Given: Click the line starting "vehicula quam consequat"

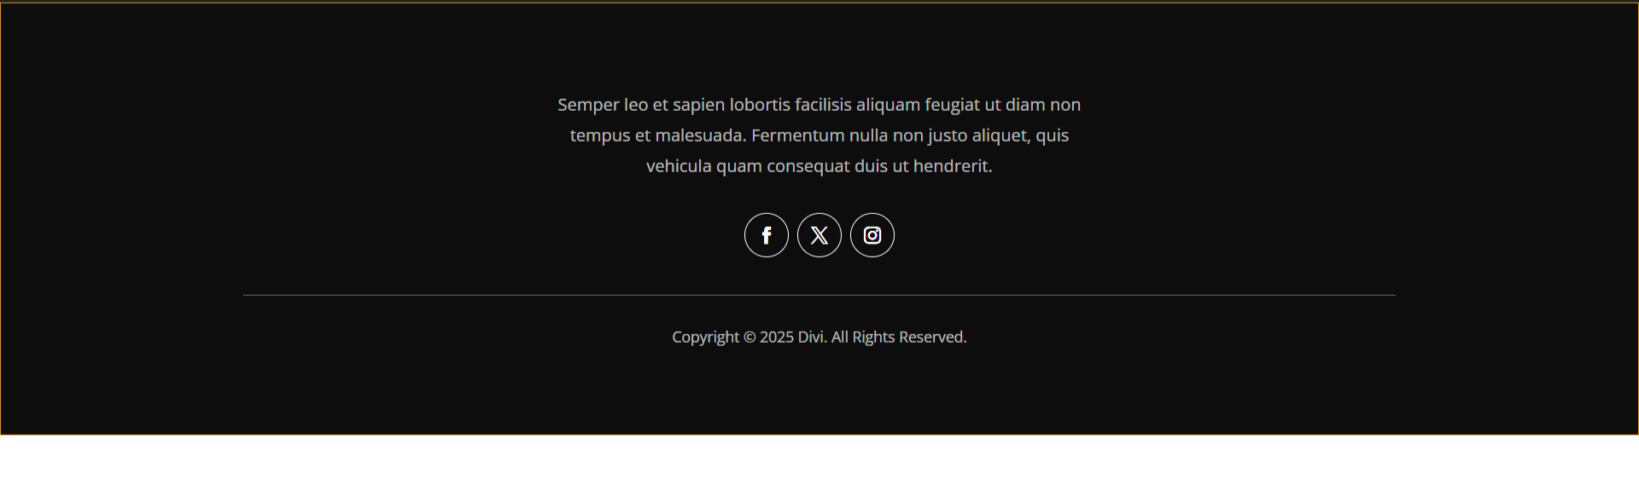Looking at the screenshot, I should (819, 166).
